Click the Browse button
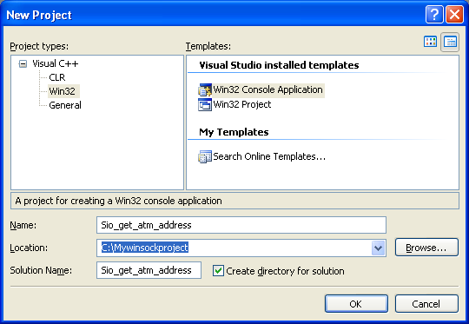The image size is (469, 324). (426, 248)
